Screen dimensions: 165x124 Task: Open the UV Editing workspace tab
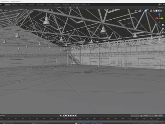coord(31,5)
